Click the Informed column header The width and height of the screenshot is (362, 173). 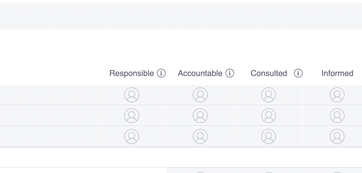click(337, 73)
